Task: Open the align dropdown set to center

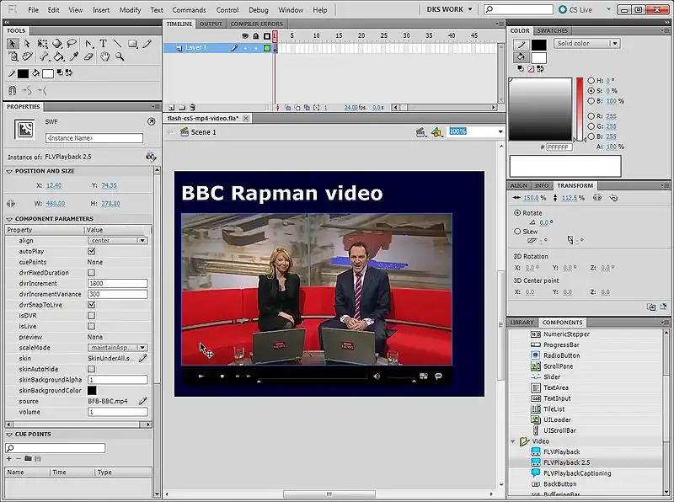Action: (118, 240)
